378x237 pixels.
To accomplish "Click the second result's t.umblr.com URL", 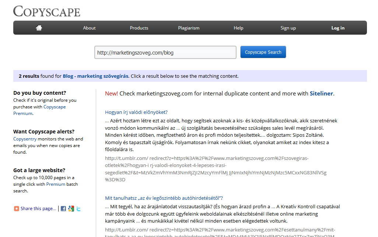I will (220, 233).
